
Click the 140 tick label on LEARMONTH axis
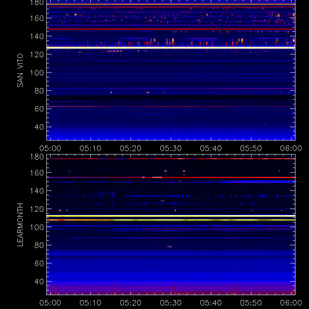click(x=37, y=191)
